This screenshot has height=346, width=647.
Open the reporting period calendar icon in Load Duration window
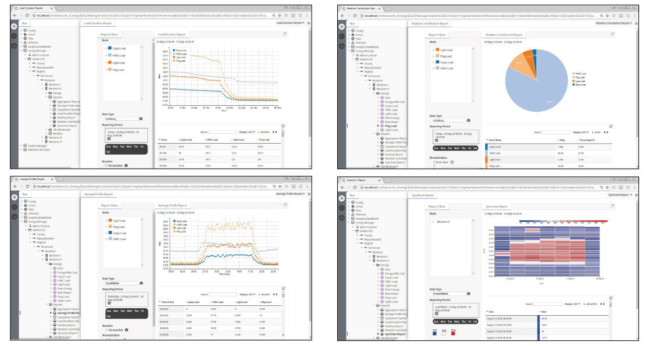point(109,139)
